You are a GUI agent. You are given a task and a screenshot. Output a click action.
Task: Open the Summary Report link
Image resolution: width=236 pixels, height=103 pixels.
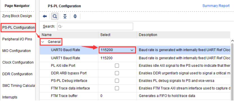(216, 6)
